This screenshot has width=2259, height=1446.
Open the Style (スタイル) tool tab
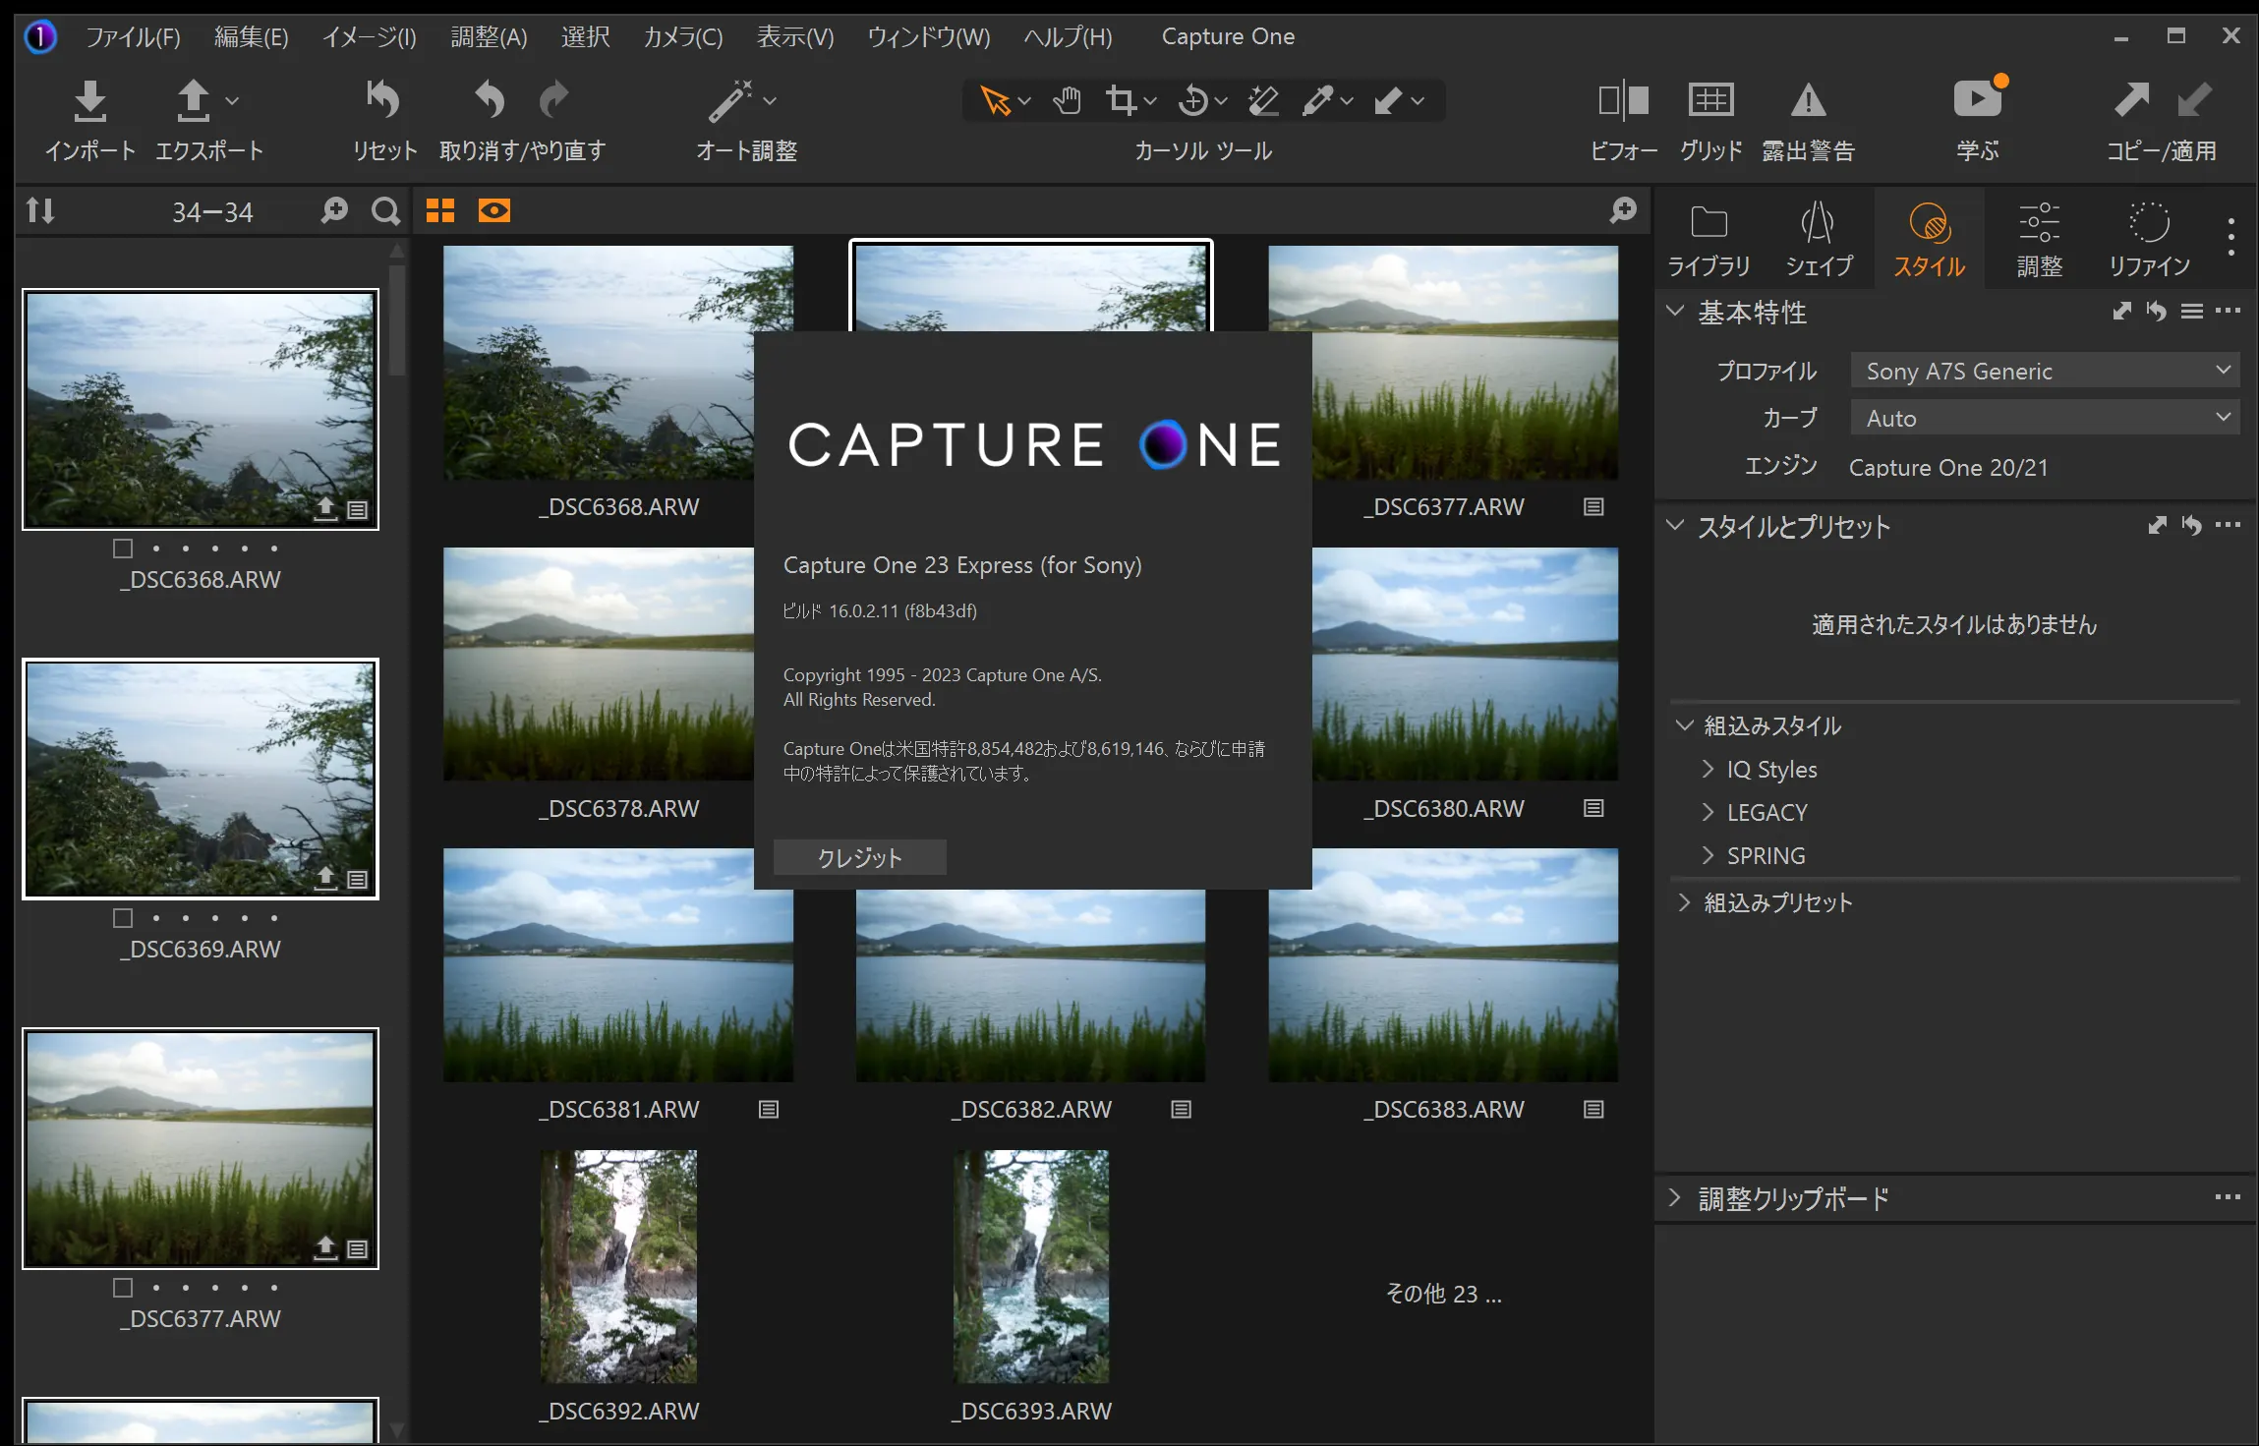point(1929,241)
